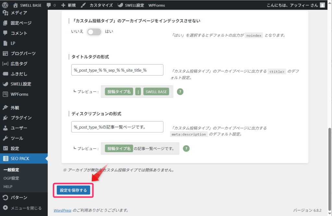Click the 固定ページ page icon
This screenshot has height=216, width=332.
click(x=6, y=23)
